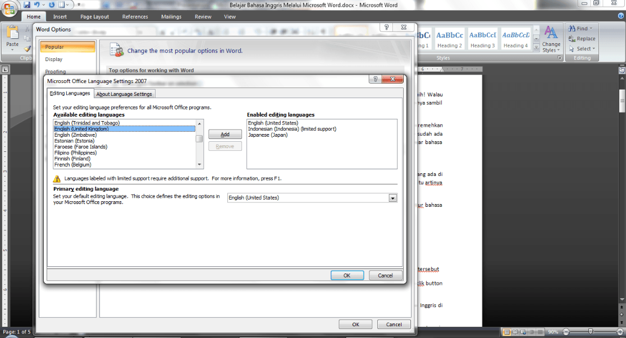Open Customize Quick Access Toolbar dropdown
The width and height of the screenshot is (626, 338).
tap(79, 5)
